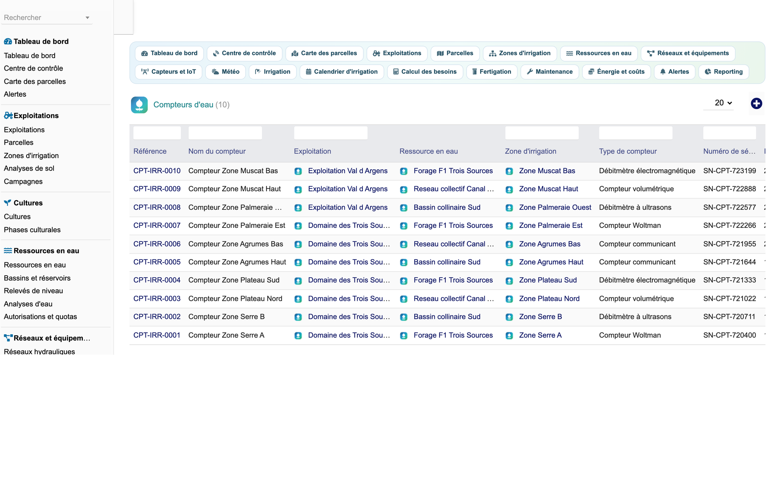Click the Type de compteur filter field
Screen dimensions: 782x483
(x=636, y=133)
